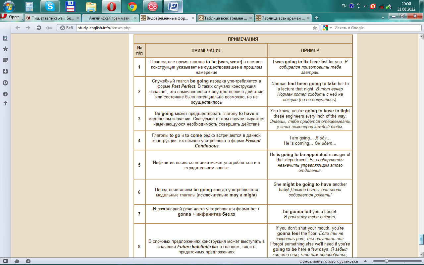
Task: Switch to Opera taskbar button
Action: pyautogui.click(x=112, y=6)
